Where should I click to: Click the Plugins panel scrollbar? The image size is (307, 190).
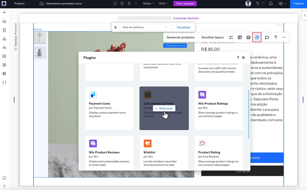tap(249, 114)
